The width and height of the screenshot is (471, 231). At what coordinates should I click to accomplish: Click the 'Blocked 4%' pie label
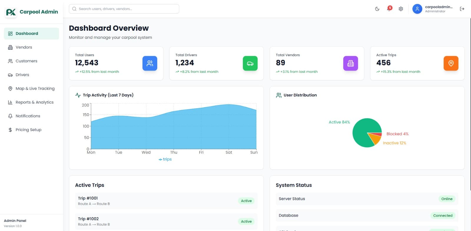(x=397, y=134)
